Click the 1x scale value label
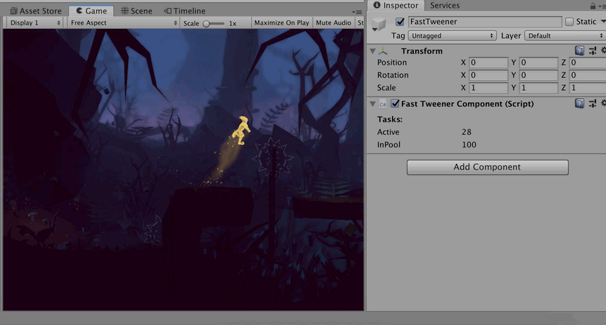This screenshot has height=325, width=606. [x=233, y=23]
